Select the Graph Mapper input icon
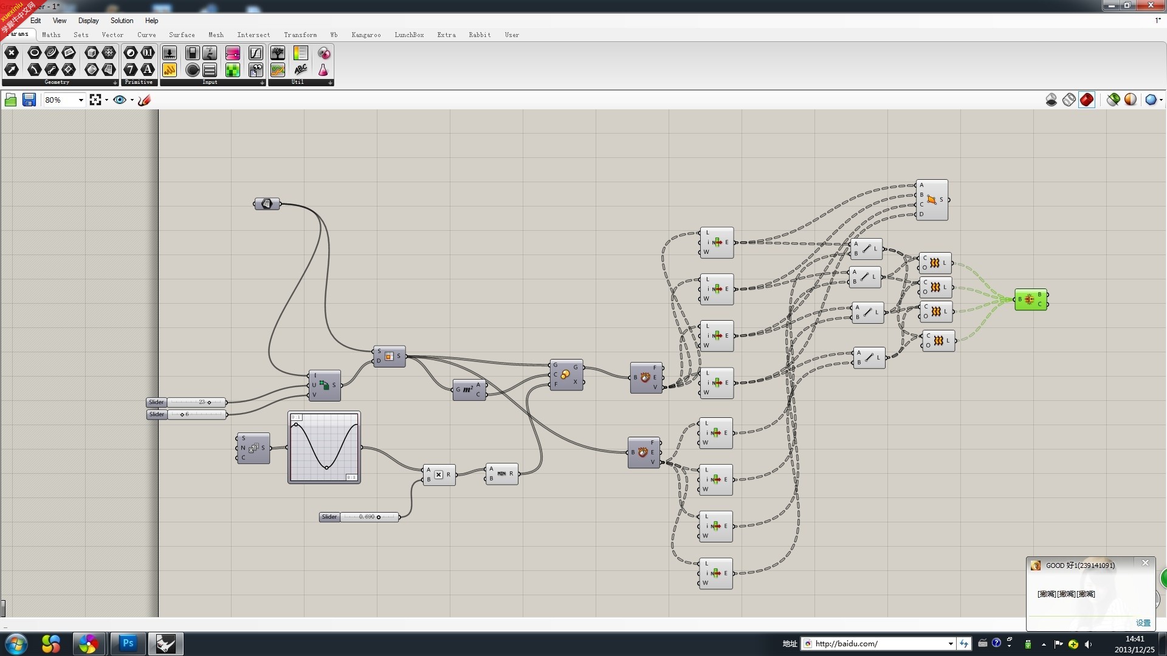Image resolution: width=1167 pixels, height=656 pixels. click(x=256, y=53)
